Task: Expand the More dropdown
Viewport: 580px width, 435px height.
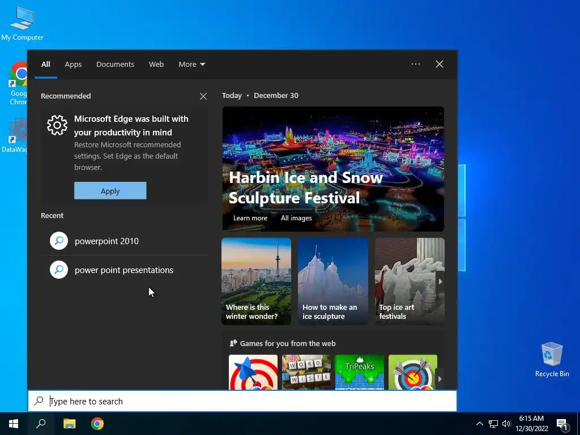Action: point(191,65)
